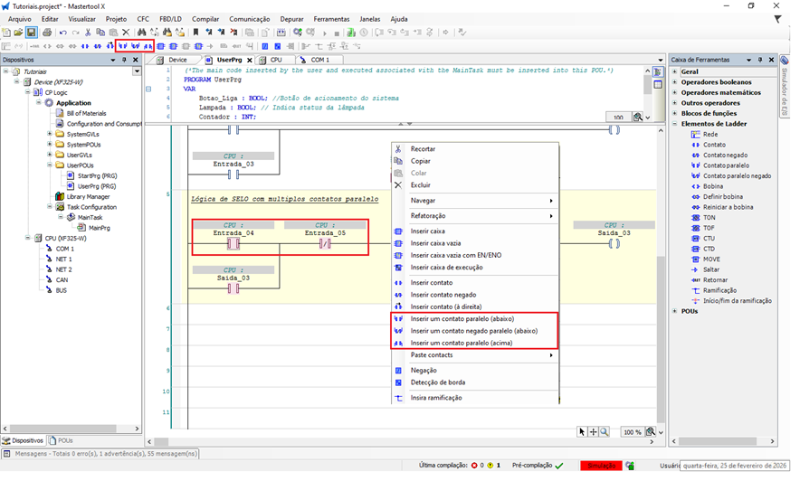
Task: Open the Compilar menu
Action: point(205,18)
